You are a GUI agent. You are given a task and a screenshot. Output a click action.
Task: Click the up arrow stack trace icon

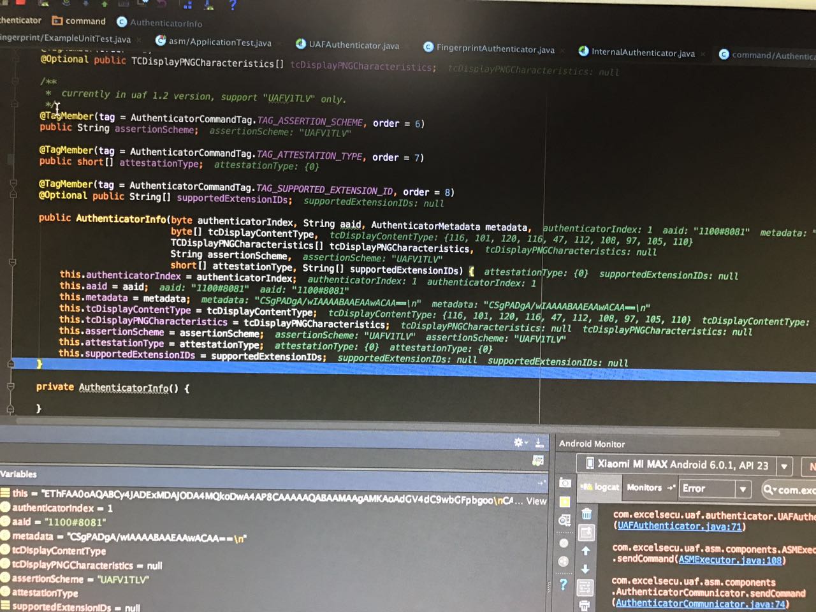[586, 551]
